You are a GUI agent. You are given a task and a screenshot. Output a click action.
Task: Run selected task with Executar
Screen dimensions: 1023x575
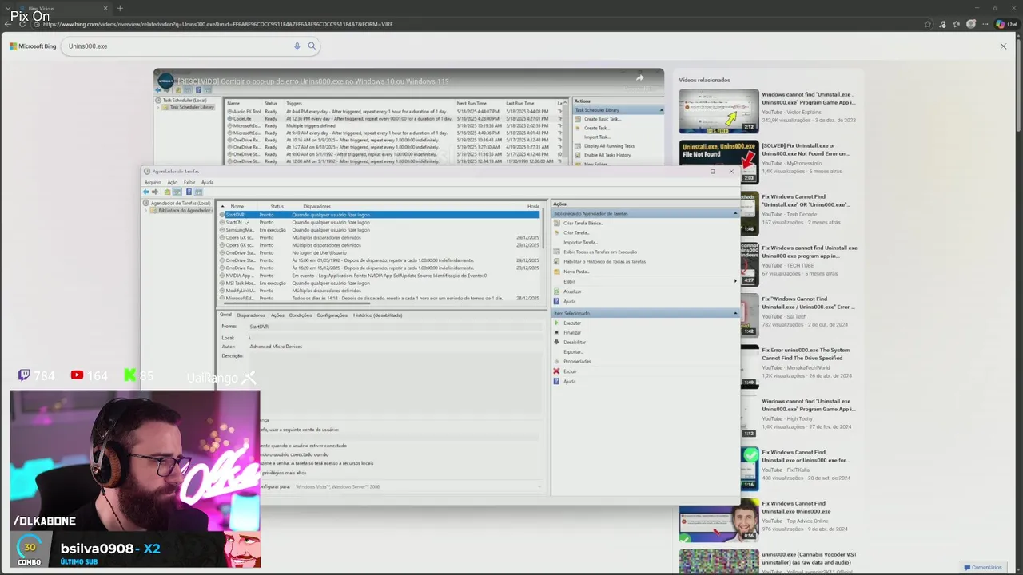pos(572,323)
